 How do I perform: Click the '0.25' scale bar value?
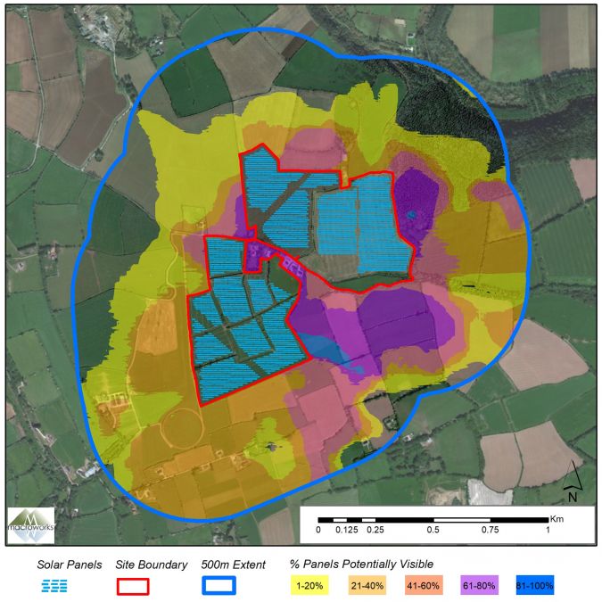tap(375, 530)
